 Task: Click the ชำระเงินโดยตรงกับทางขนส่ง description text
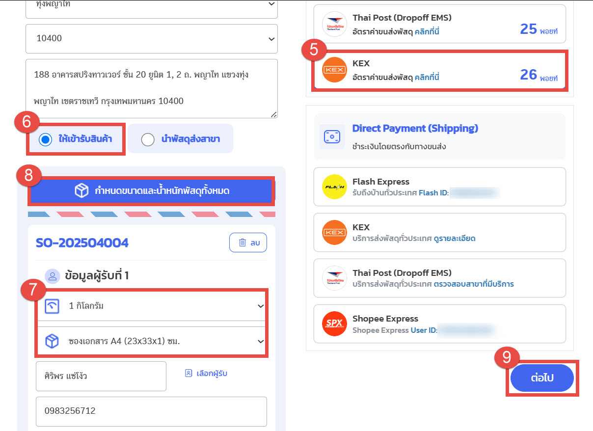click(x=400, y=146)
